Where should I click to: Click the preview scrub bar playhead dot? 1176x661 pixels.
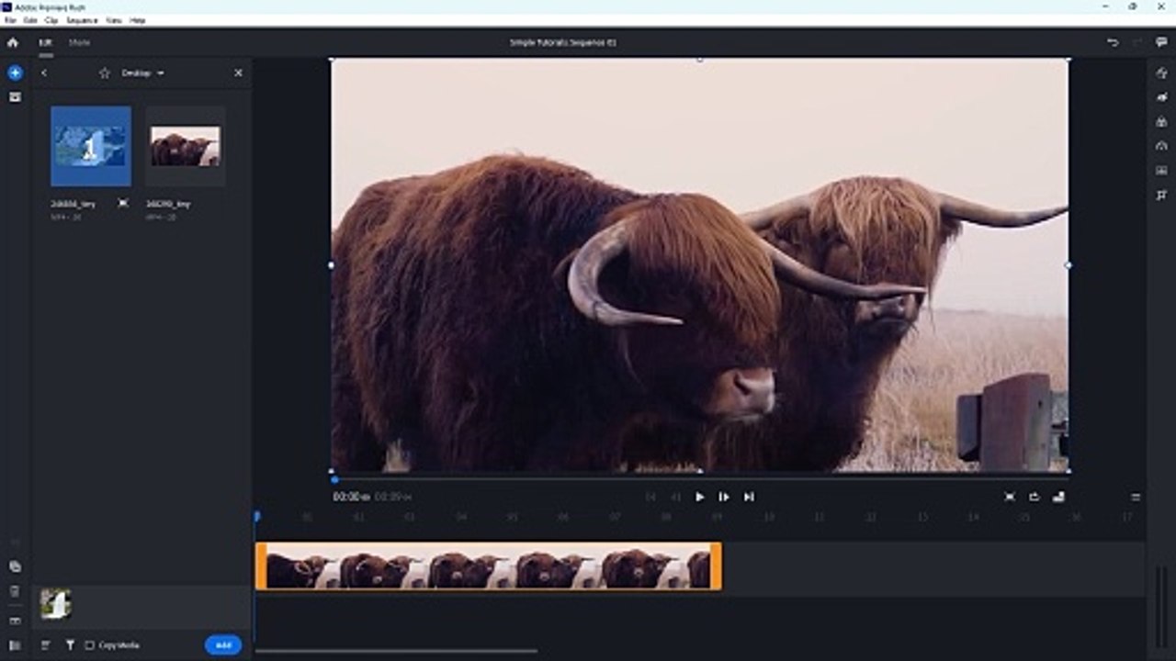[334, 479]
